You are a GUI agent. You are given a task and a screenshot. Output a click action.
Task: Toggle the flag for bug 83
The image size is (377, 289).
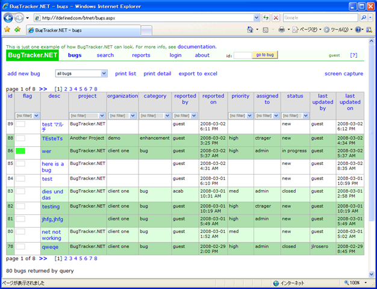coord(20,191)
